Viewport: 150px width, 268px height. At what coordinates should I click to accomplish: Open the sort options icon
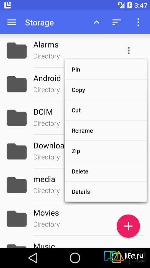coord(116,22)
